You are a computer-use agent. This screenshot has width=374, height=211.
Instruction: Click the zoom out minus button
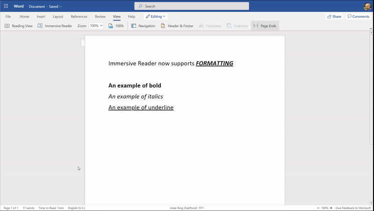pyautogui.click(x=318, y=208)
